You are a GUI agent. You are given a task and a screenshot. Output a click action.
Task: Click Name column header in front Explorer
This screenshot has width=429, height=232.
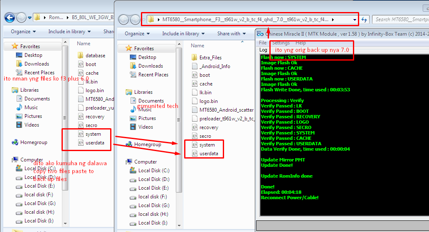coord(197,46)
